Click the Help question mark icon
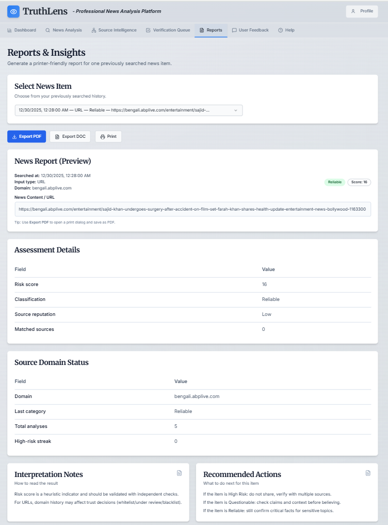388x525 pixels. pos(281,30)
